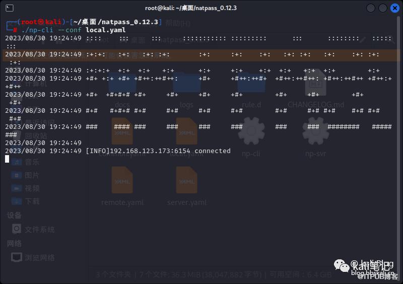The image size is (403, 284).
Task: Open 帮助(H) menu of background file manager
Action: pos(178,23)
